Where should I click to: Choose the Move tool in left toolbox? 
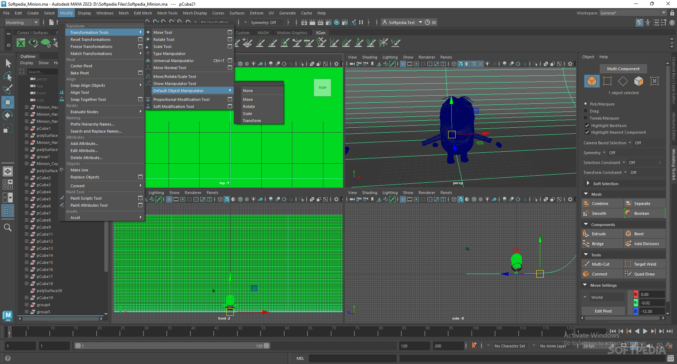[8, 102]
